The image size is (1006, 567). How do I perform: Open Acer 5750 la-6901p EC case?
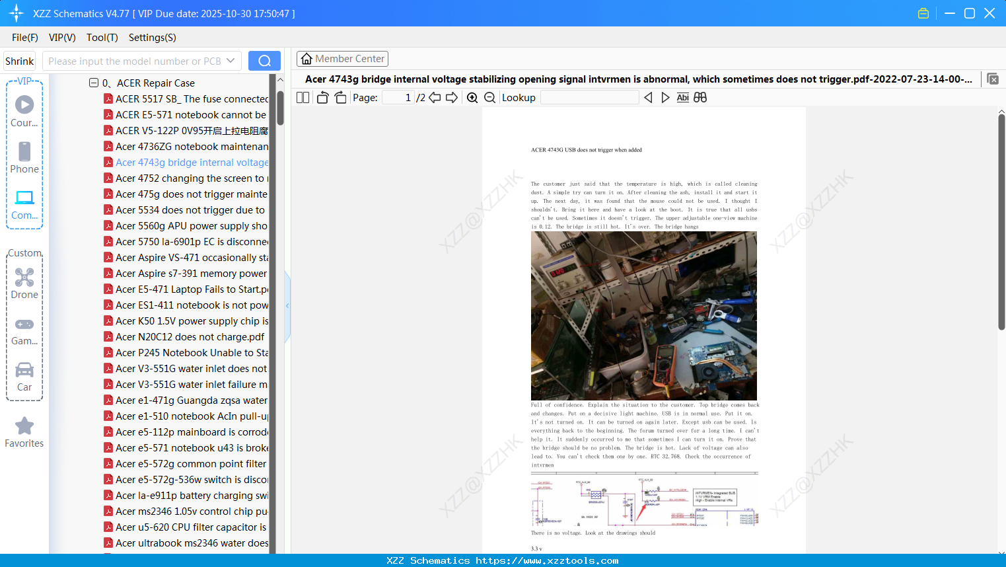coord(186,242)
